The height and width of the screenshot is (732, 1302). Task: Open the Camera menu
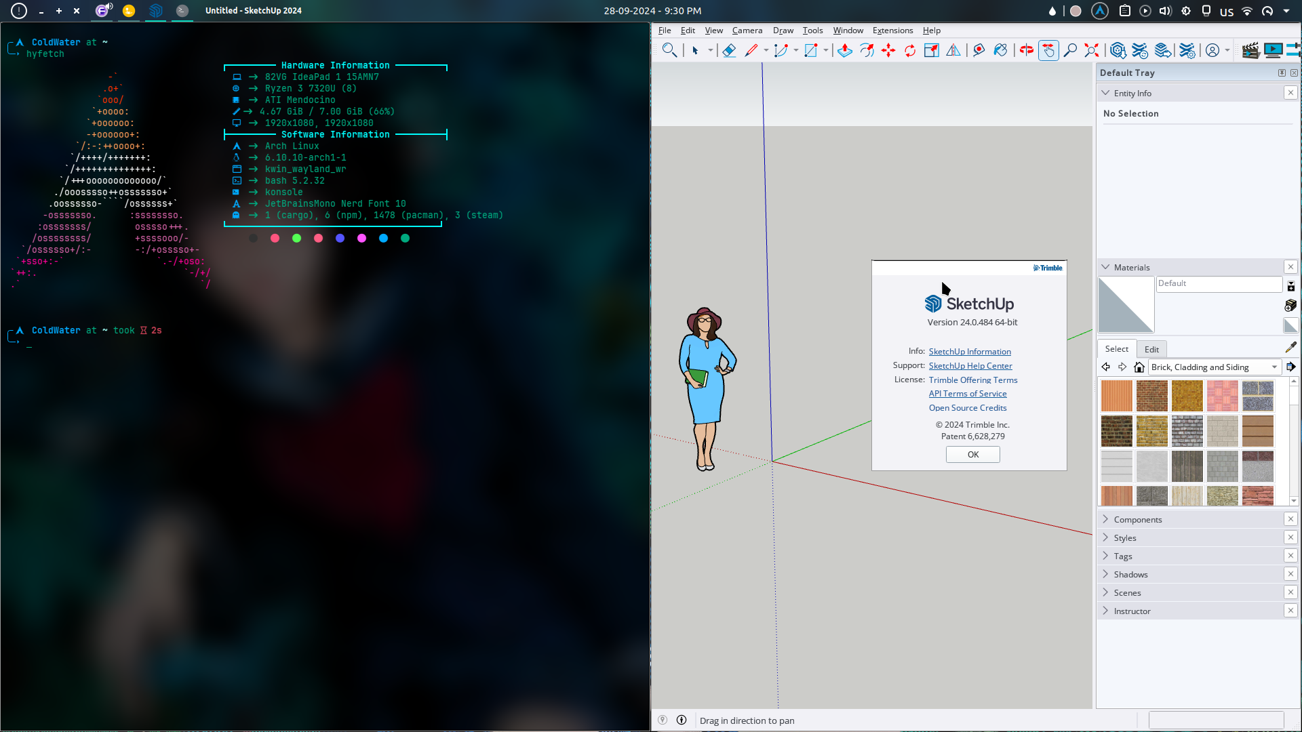747,30
